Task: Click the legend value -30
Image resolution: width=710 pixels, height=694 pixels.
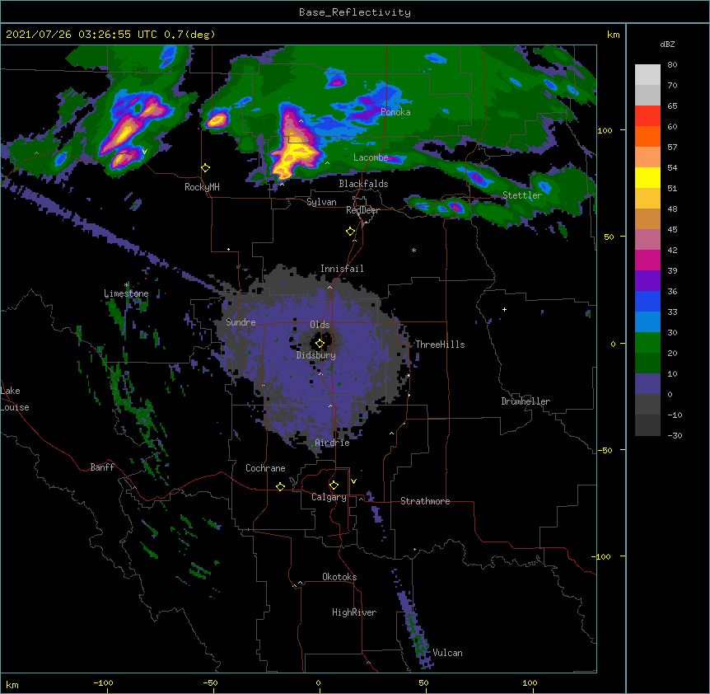Action: click(675, 435)
